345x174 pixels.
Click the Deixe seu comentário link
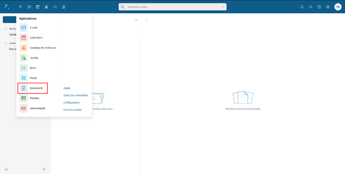click(x=75, y=95)
